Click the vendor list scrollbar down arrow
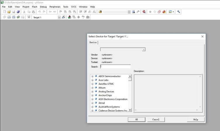 [130, 110]
